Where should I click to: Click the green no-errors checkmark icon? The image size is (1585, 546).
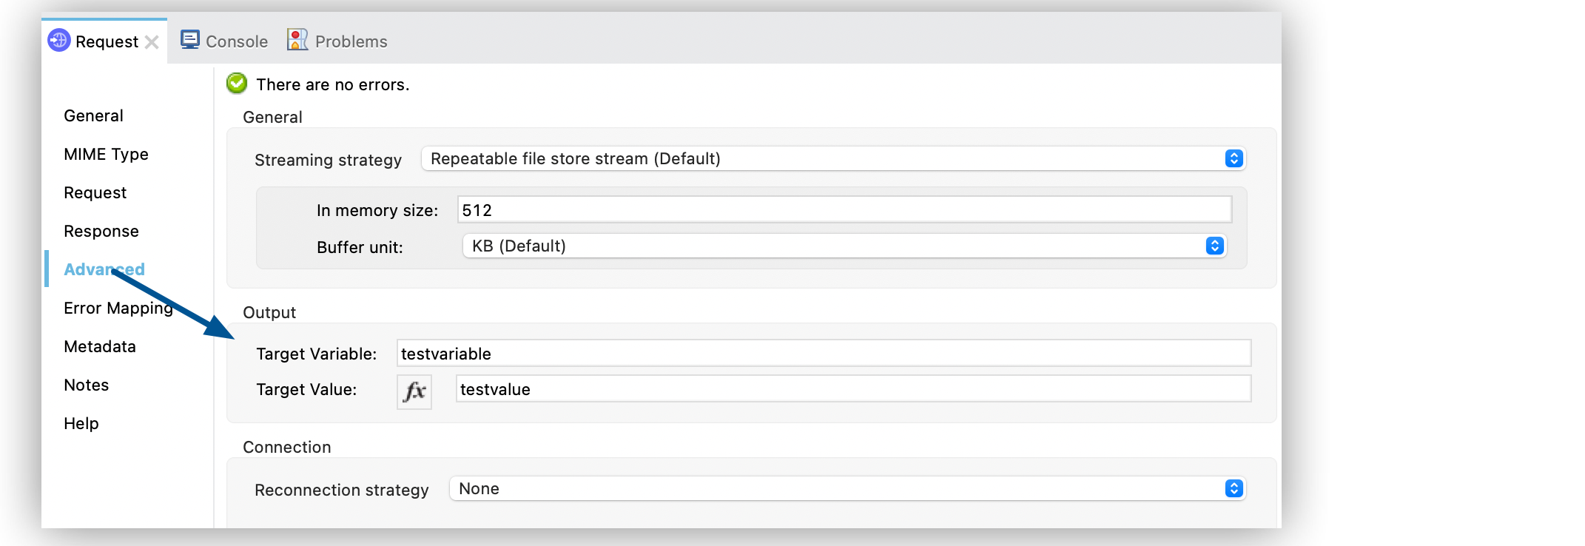click(x=237, y=84)
